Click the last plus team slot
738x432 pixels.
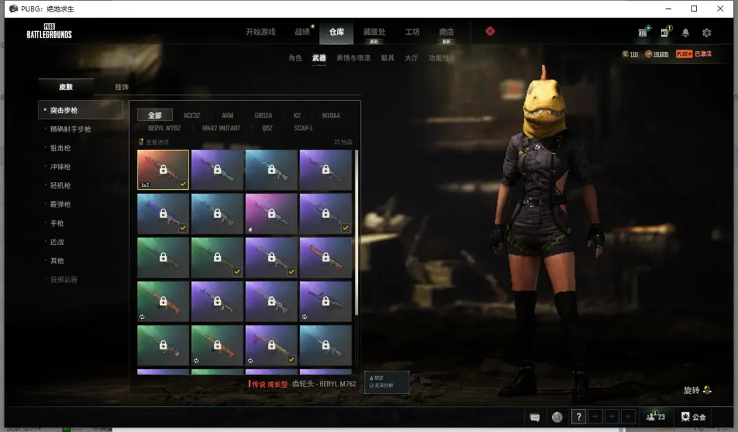tap(628, 416)
